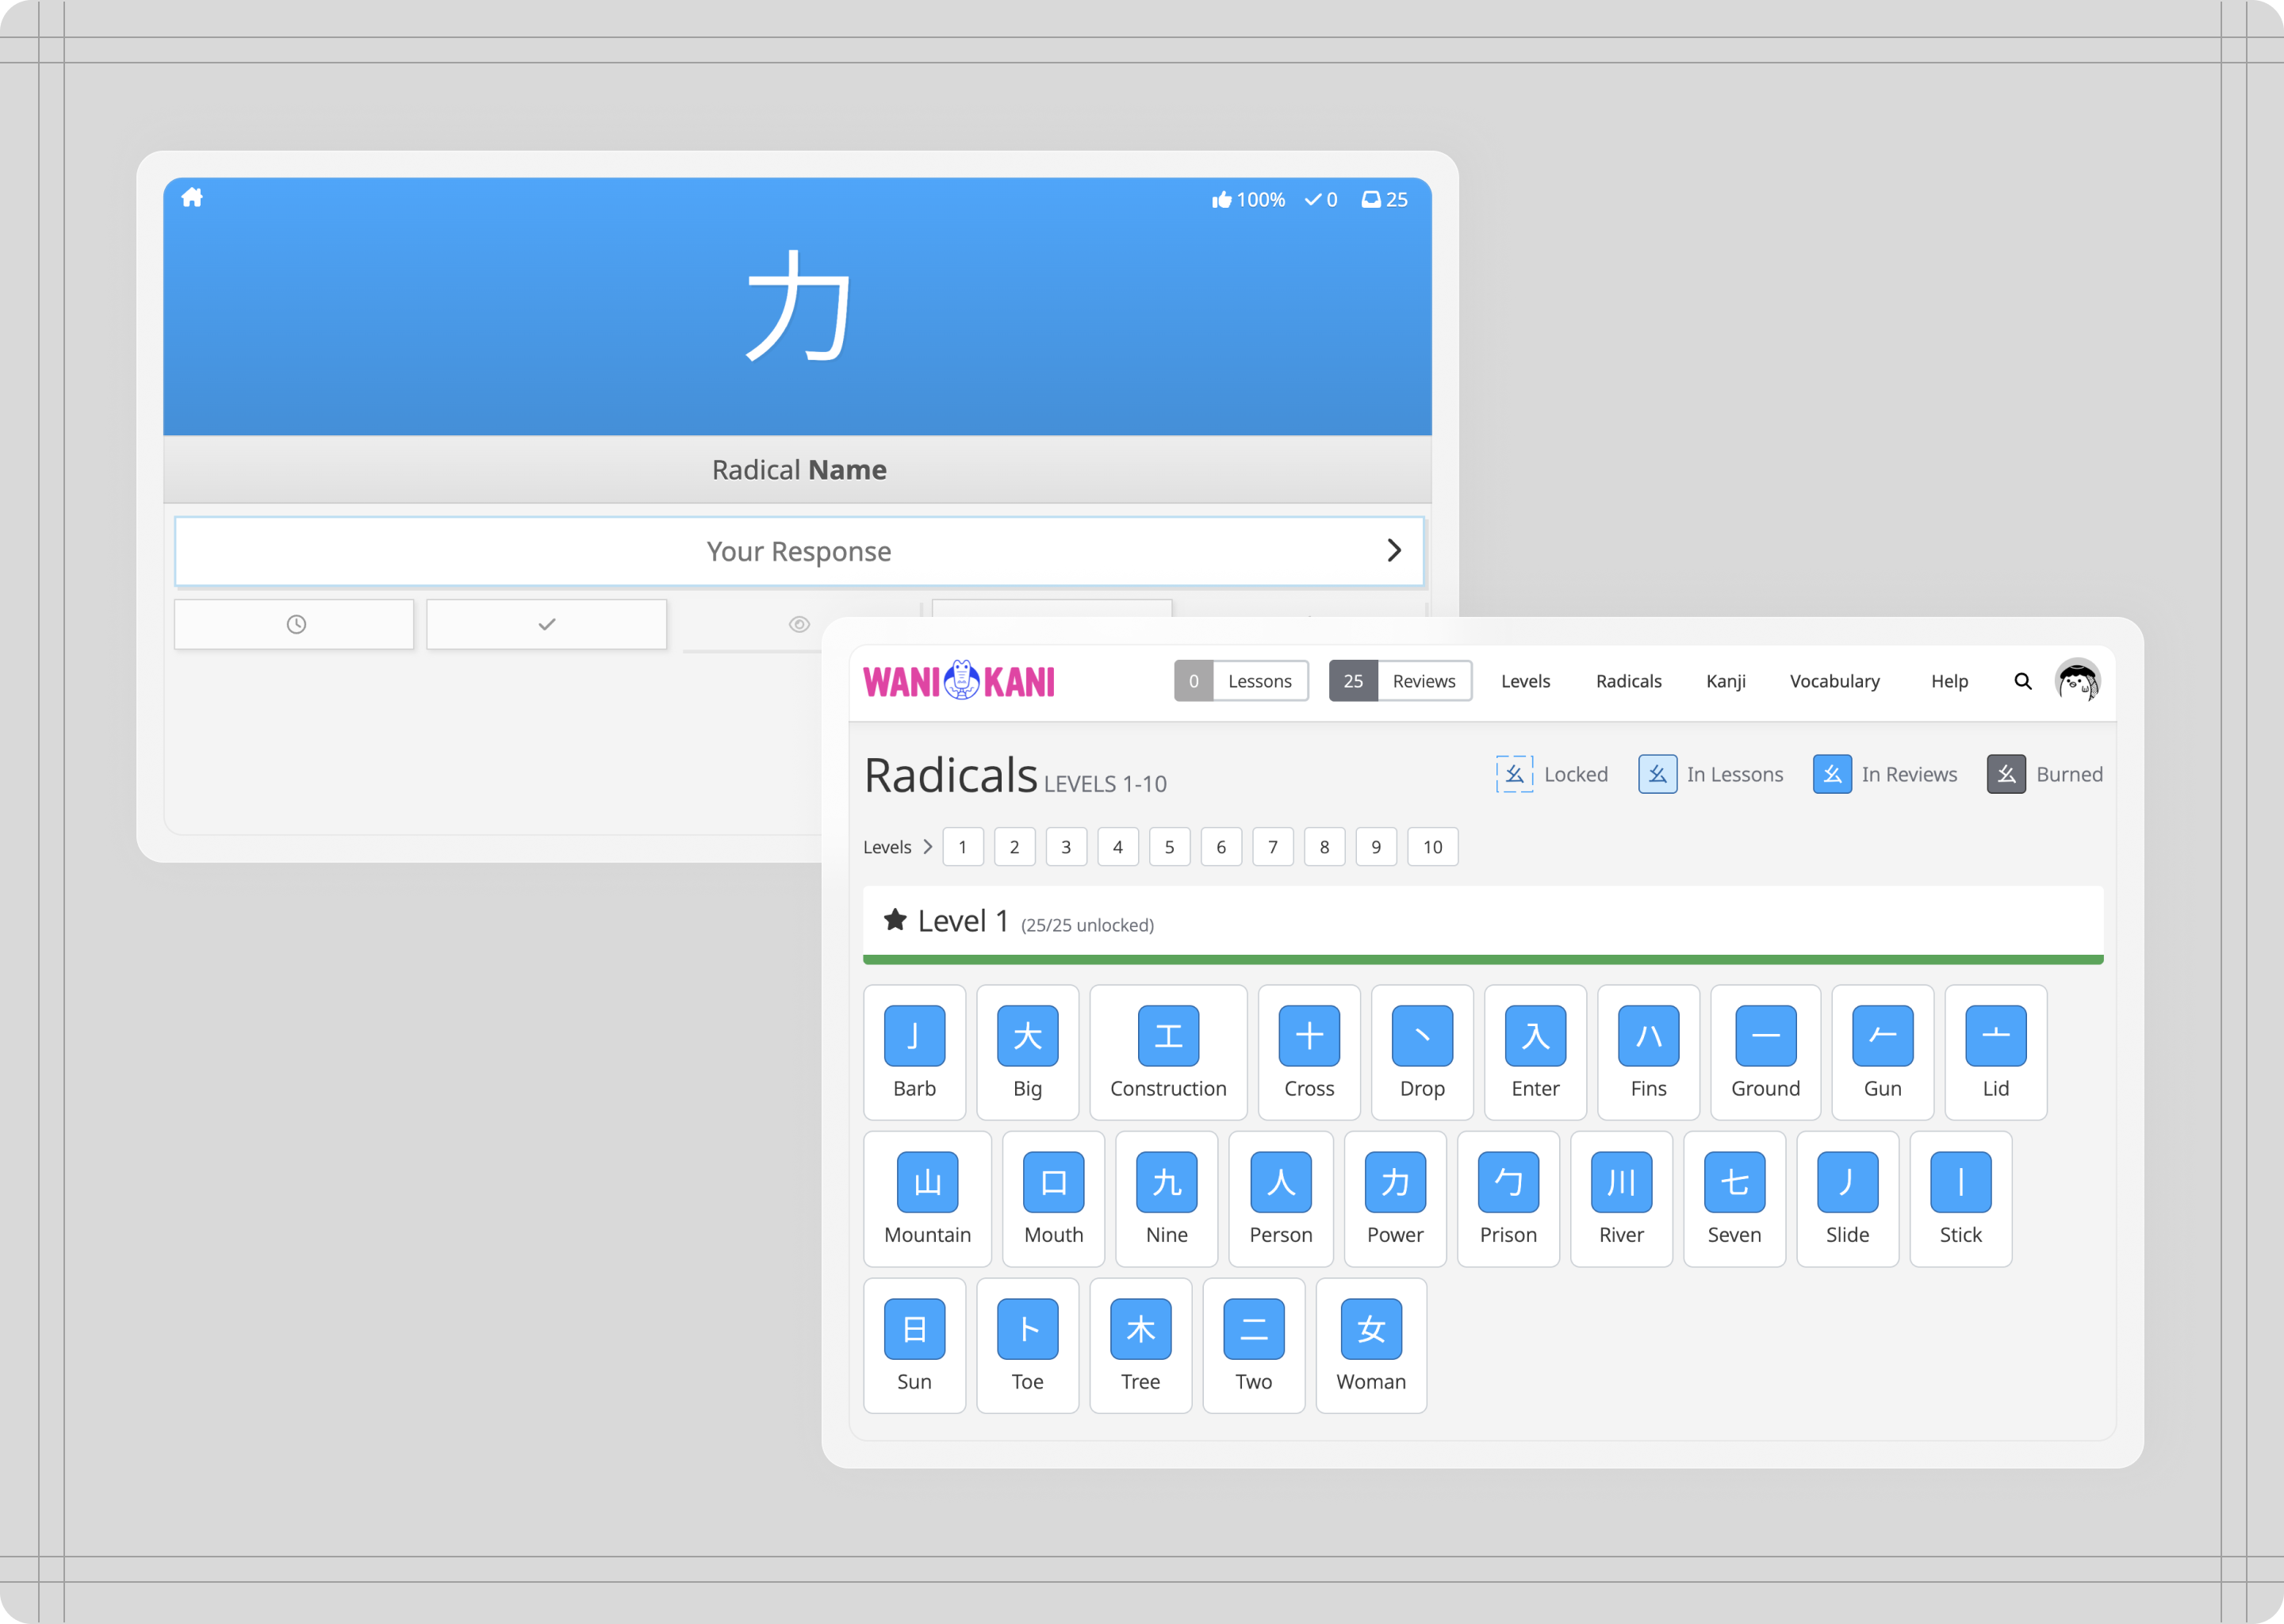Open the Power radical tile
The height and width of the screenshot is (1624, 2284).
pyautogui.click(x=1394, y=1198)
